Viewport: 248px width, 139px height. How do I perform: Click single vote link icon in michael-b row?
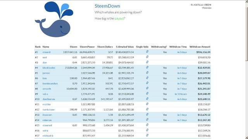(x=147, y=135)
